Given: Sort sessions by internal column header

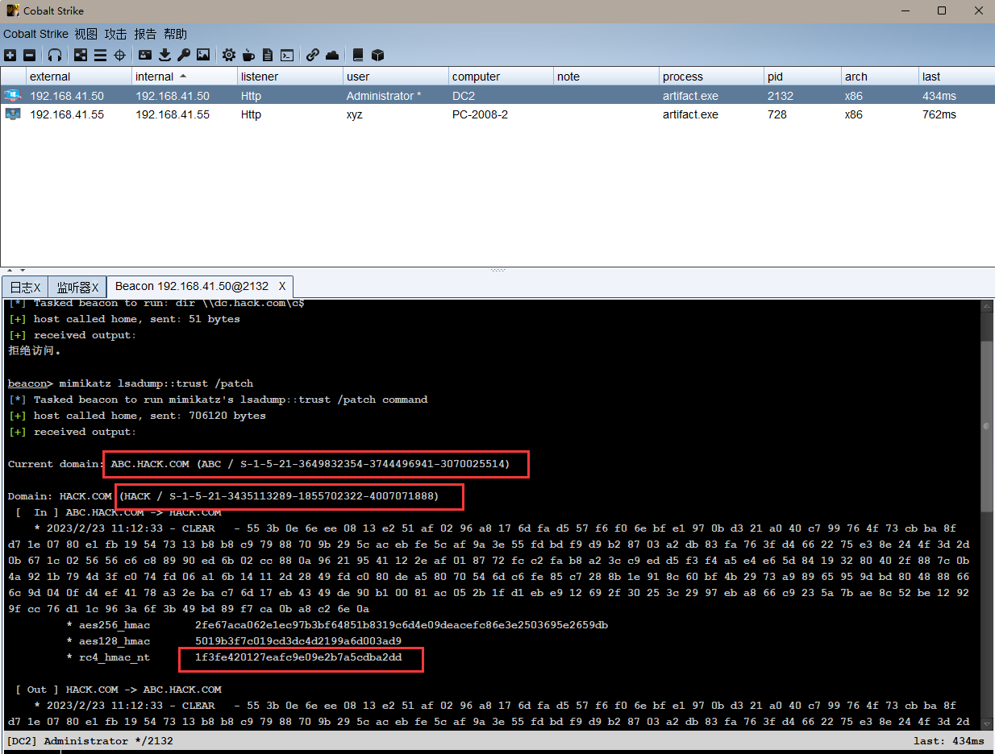Looking at the screenshot, I should tap(185, 77).
